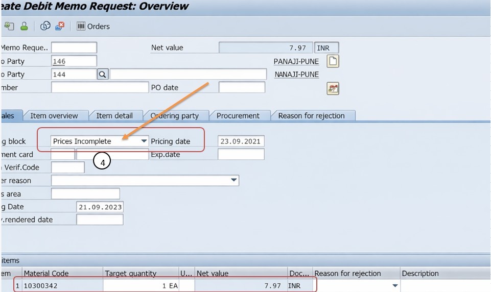Select the Reason for rejection tab
Viewport: 491px width, 292px height.
(311, 116)
